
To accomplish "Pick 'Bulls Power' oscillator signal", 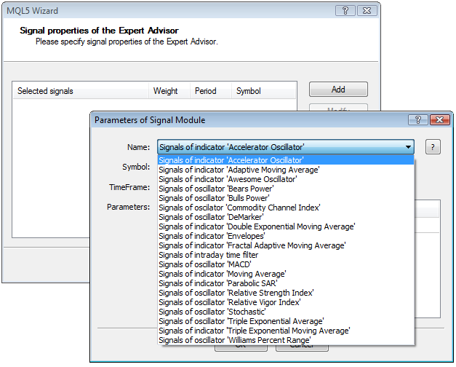I will pos(286,198).
